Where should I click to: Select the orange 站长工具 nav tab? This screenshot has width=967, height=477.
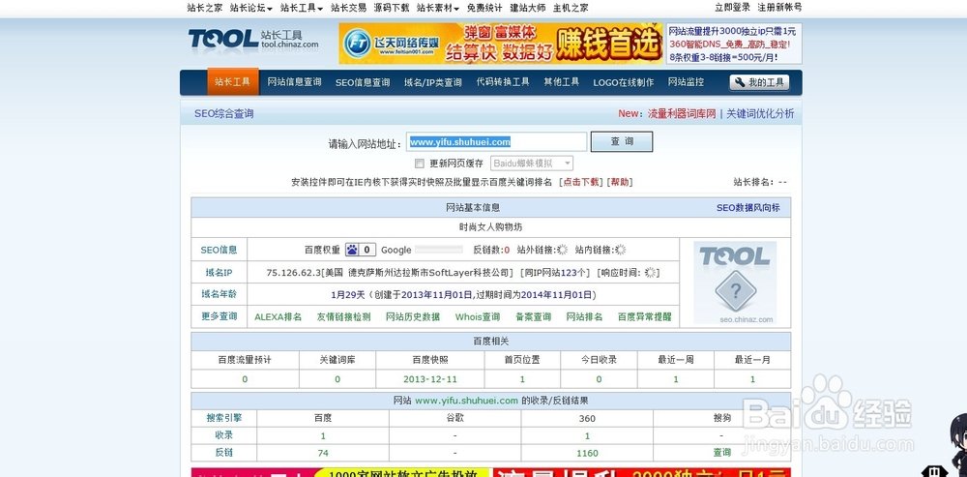tap(232, 81)
